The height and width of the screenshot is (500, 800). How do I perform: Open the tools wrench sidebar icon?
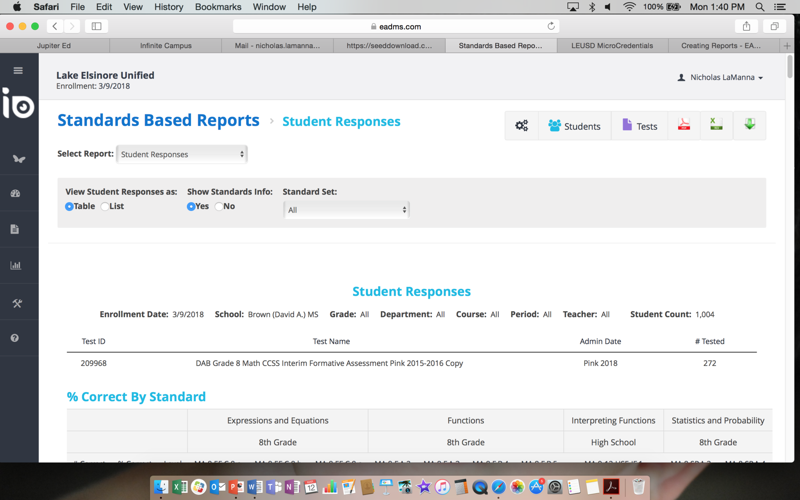(x=17, y=303)
